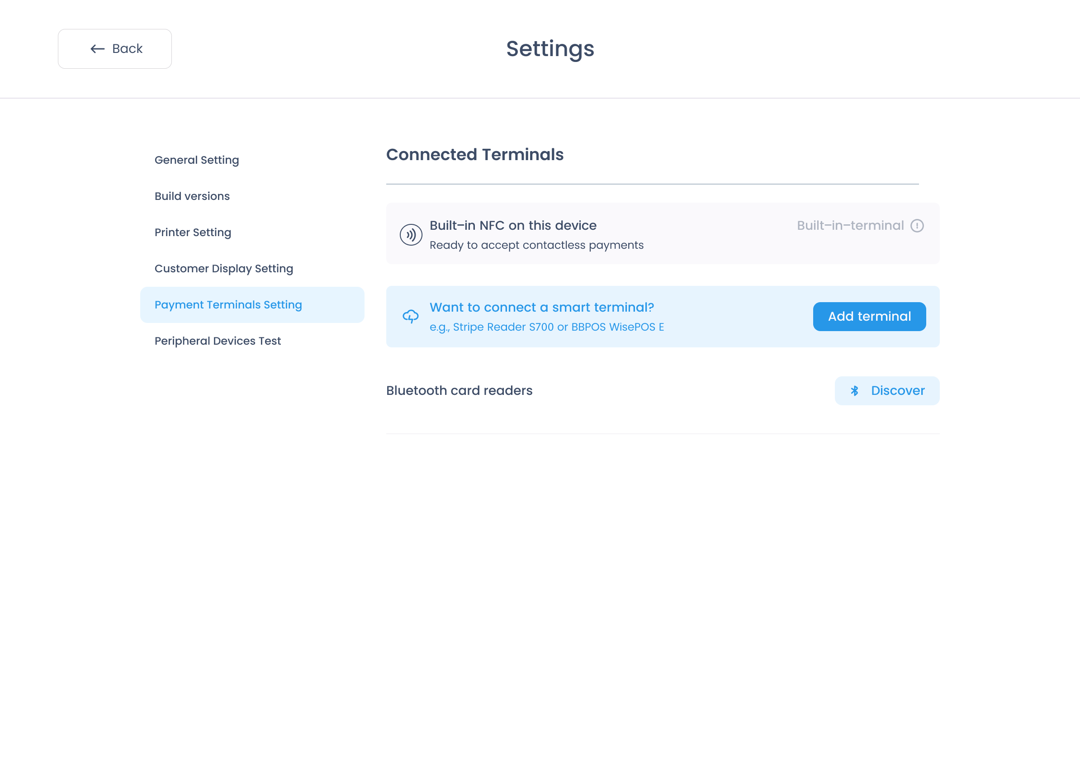The width and height of the screenshot is (1080, 778).
Task: Go to Printer Setting
Action: [193, 232]
